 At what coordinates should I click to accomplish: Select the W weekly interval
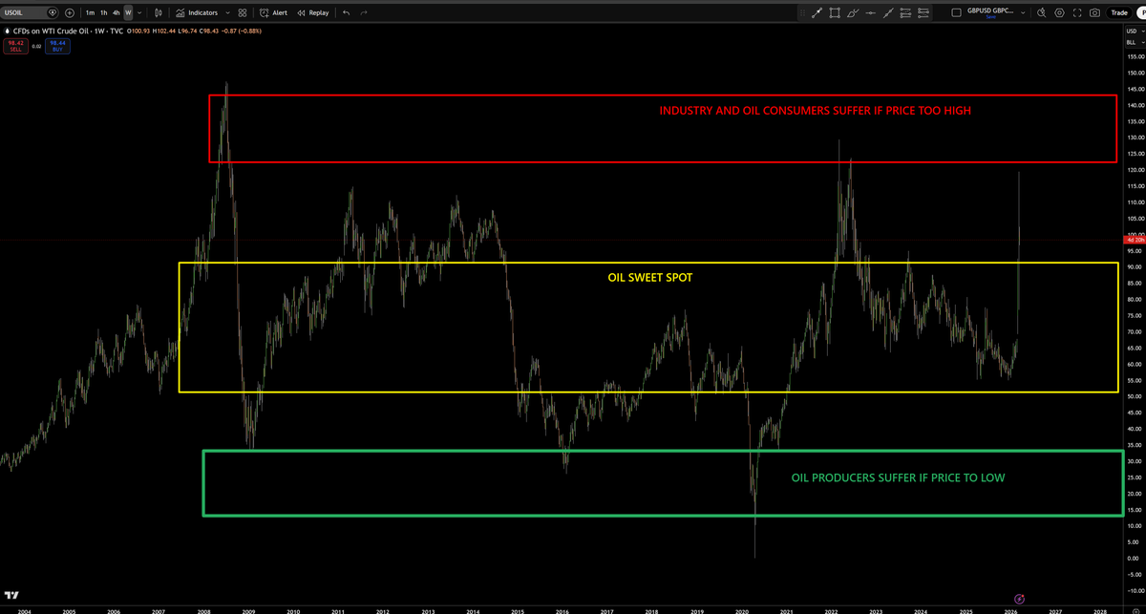[128, 13]
